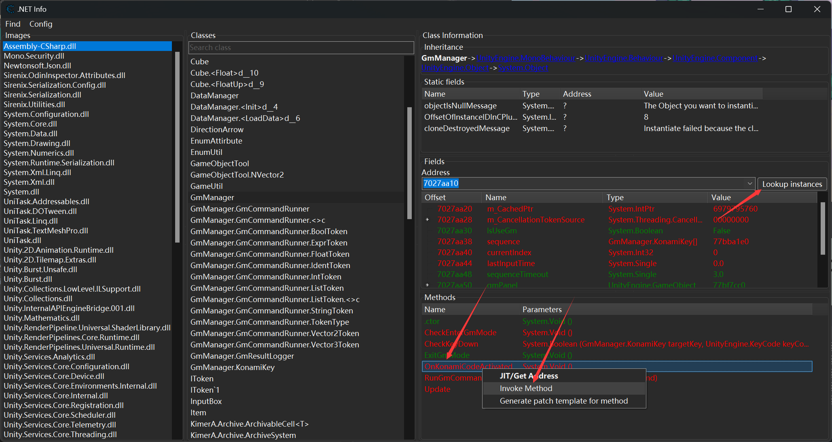
Task: Select Assembly-CSharp.dll in Images list
Action: [x=87, y=46]
